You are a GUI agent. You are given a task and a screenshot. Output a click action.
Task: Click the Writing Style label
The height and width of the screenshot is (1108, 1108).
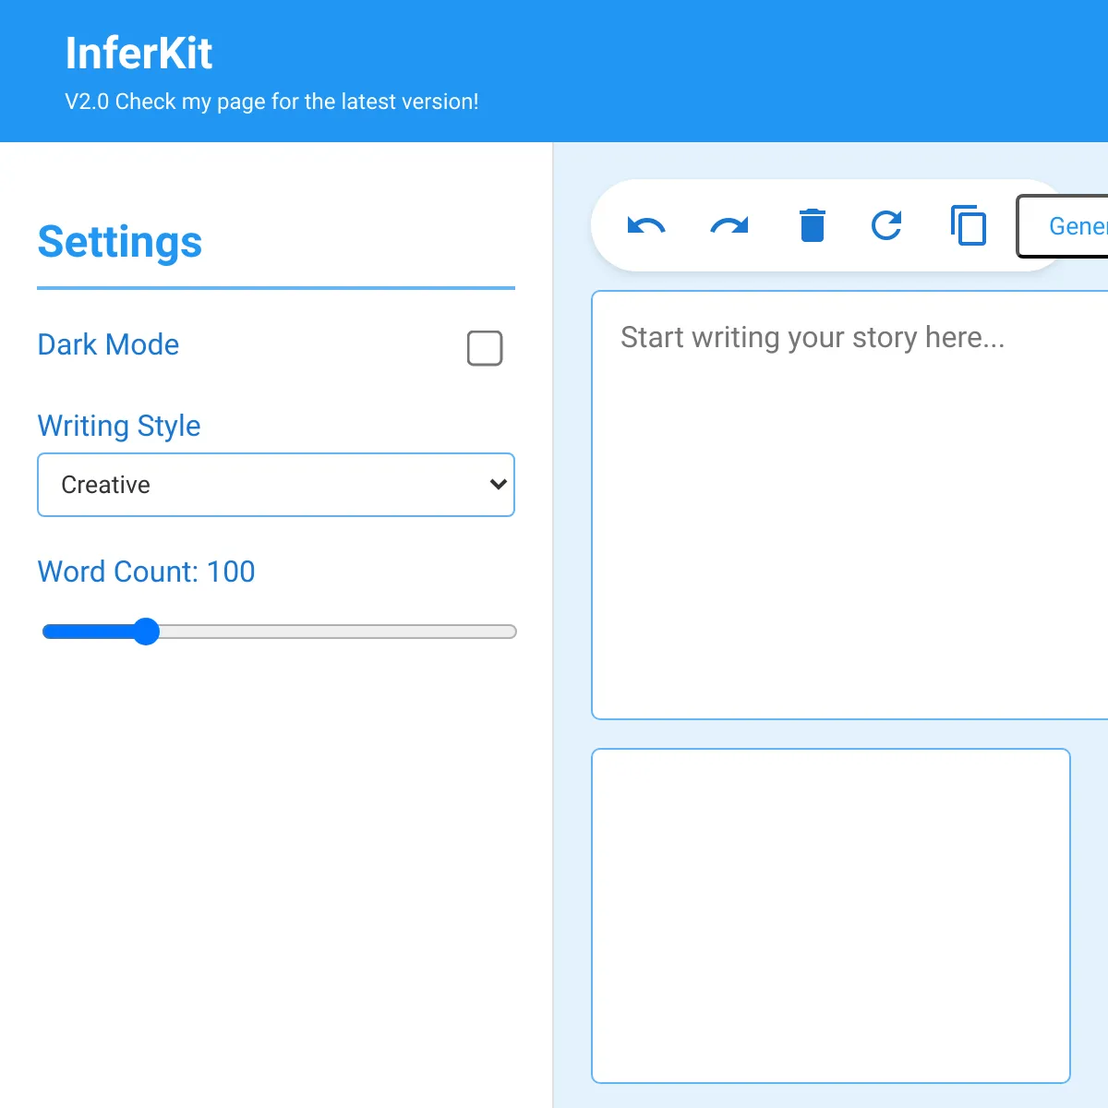(x=119, y=426)
